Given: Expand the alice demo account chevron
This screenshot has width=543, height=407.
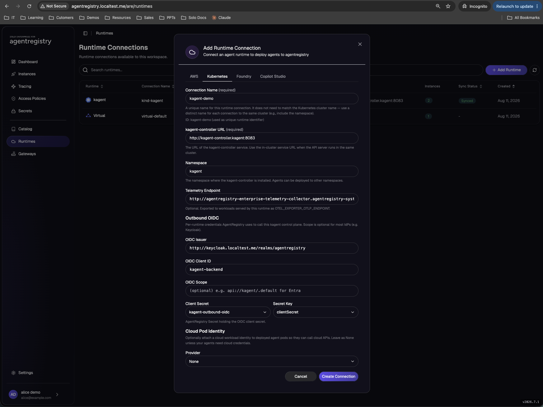Looking at the screenshot, I should (x=57, y=395).
